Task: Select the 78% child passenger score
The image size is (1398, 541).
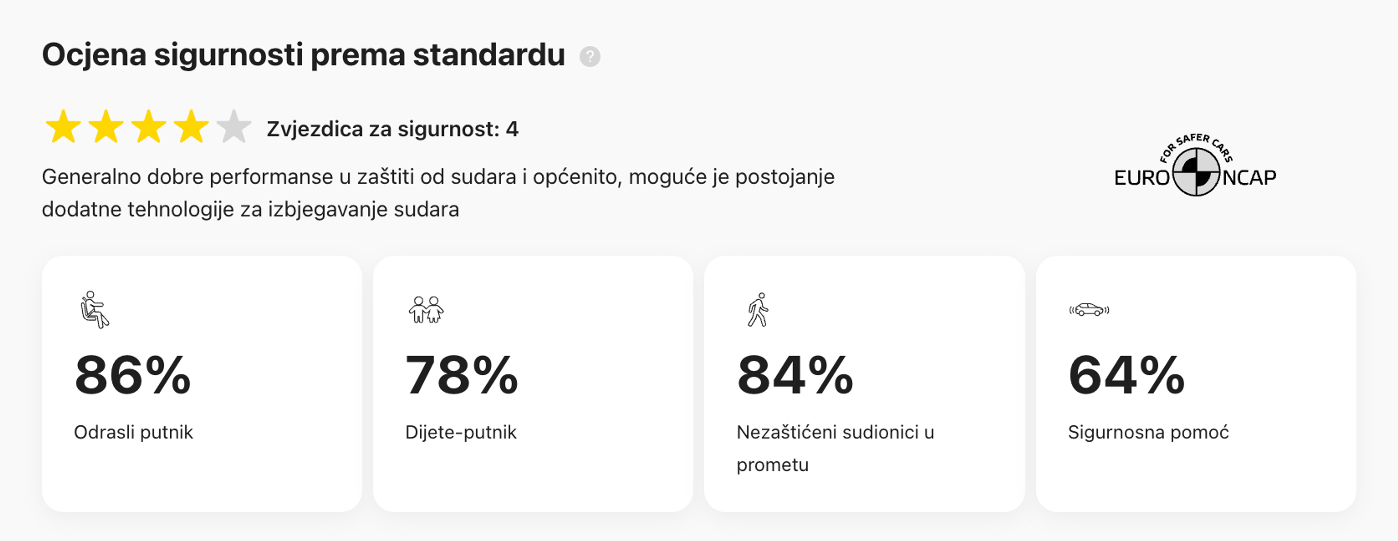Action: click(462, 374)
